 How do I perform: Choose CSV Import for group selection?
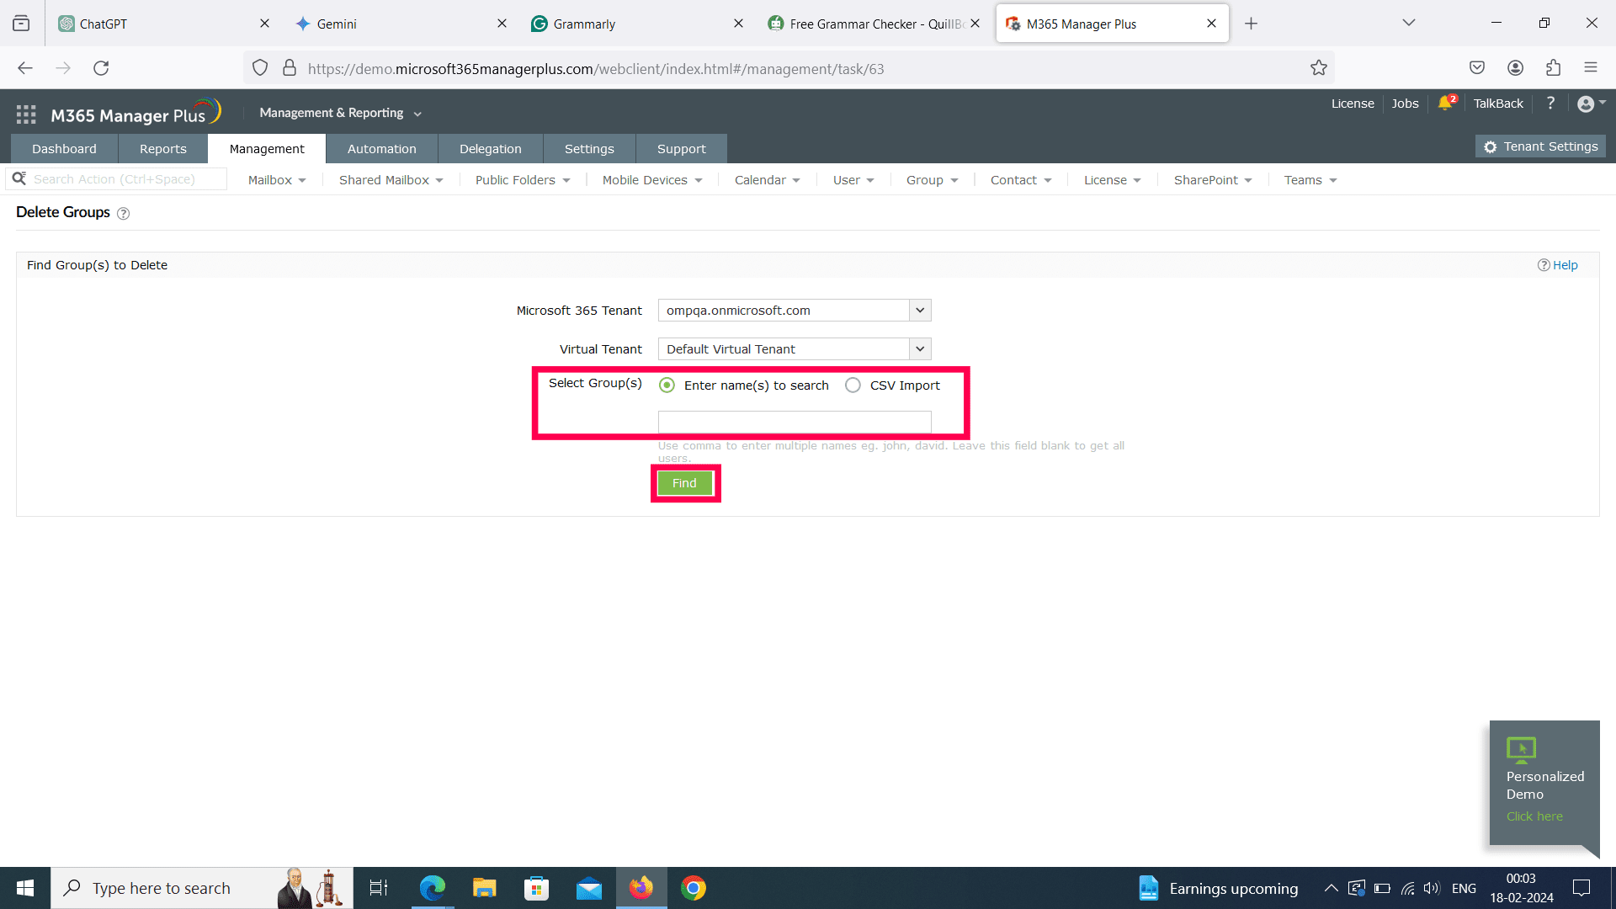[x=853, y=385]
